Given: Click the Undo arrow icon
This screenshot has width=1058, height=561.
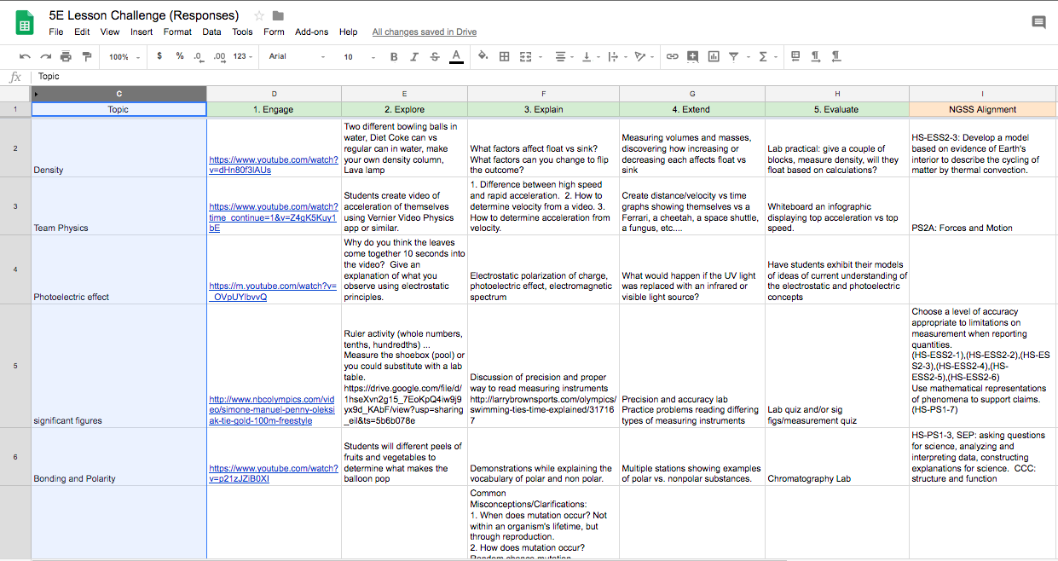Looking at the screenshot, I should coord(26,56).
